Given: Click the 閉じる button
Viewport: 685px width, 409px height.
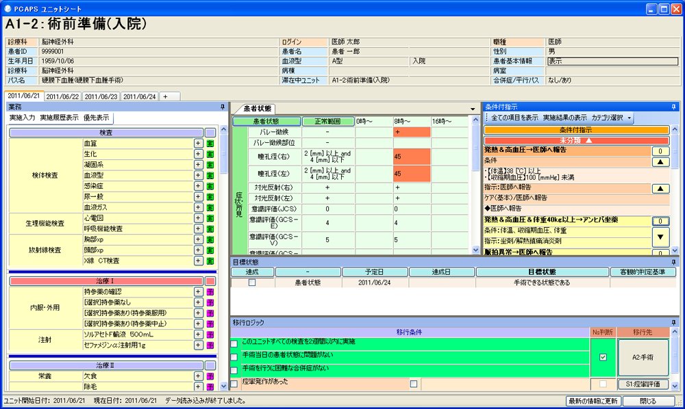Looking at the screenshot, I should pos(648,401).
